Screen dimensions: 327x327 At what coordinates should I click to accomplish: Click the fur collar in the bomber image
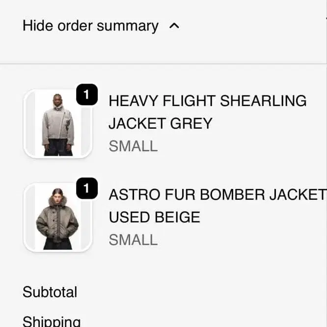(x=58, y=200)
